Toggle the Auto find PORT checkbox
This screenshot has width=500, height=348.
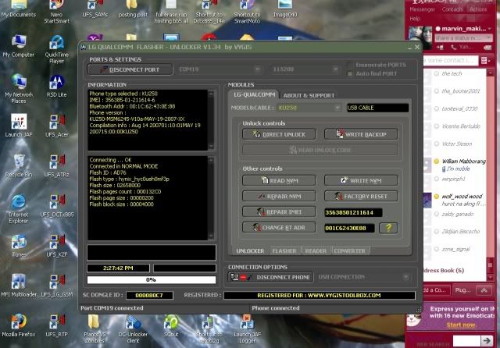pyautogui.click(x=350, y=74)
